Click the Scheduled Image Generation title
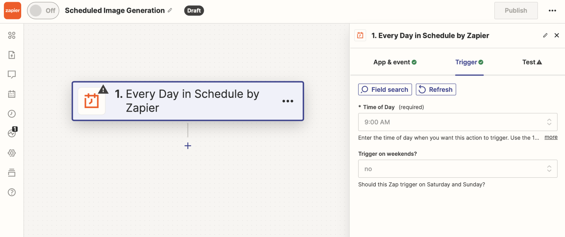The image size is (565, 237). 115,11
